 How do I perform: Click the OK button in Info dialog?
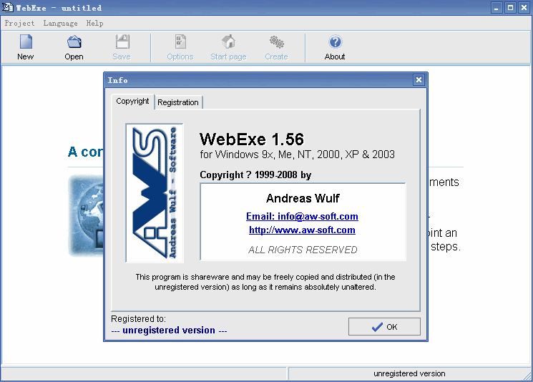pyautogui.click(x=384, y=327)
